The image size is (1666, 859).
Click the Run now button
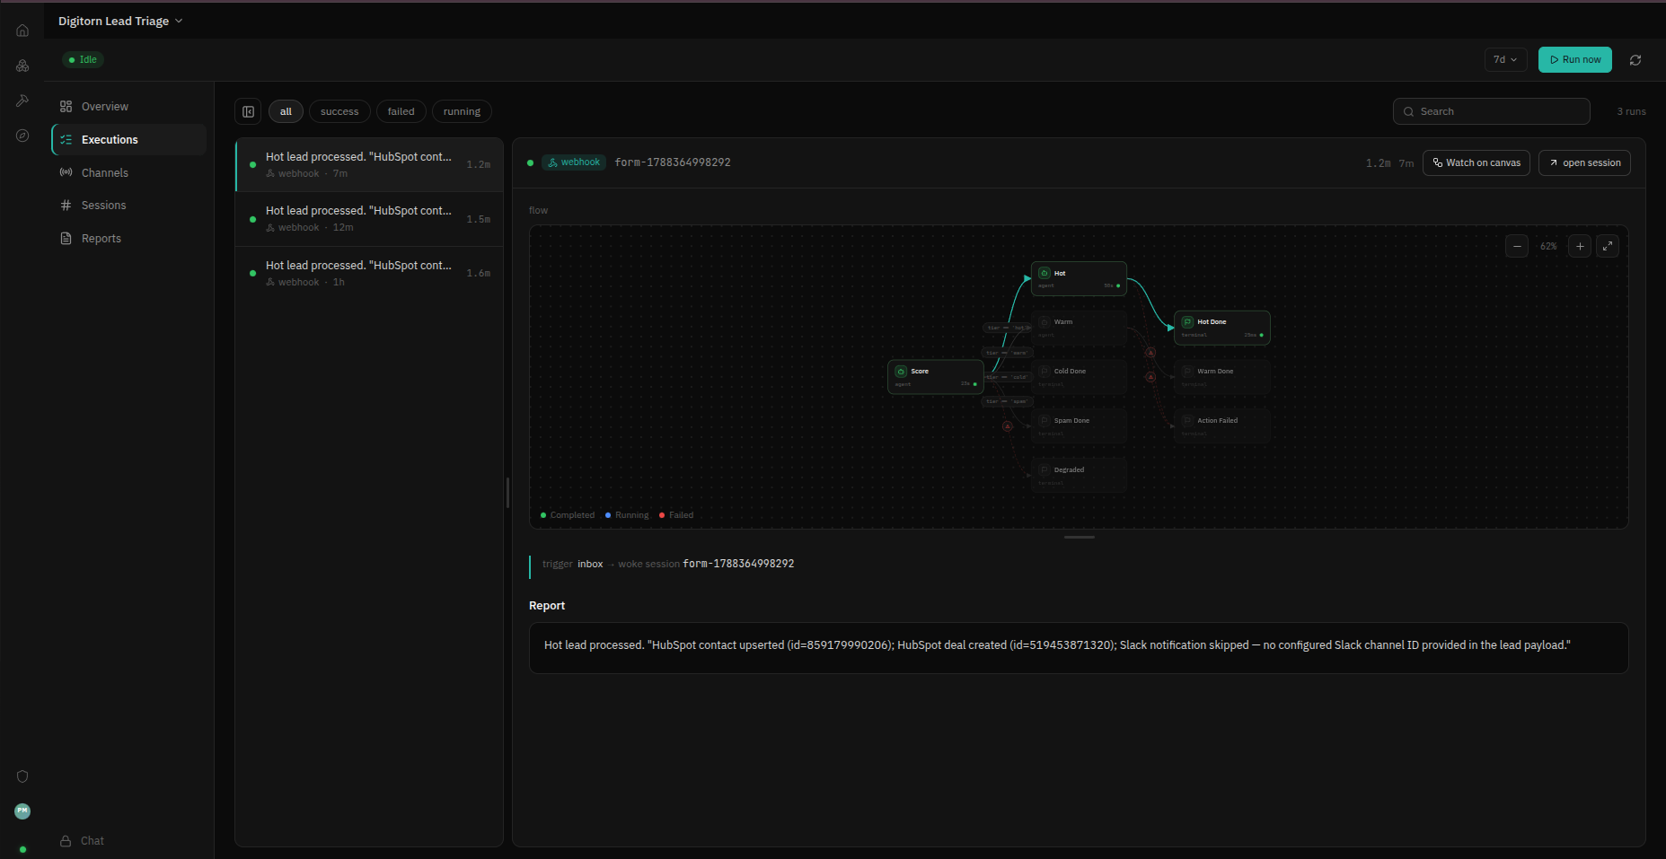(x=1574, y=60)
